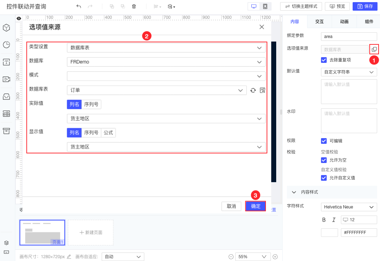The height and width of the screenshot is (261, 380).
Task: Click the undo arrow in the toolbar
Action: (x=79, y=6)
